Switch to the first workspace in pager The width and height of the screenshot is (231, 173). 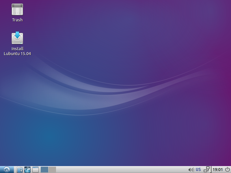44,170
